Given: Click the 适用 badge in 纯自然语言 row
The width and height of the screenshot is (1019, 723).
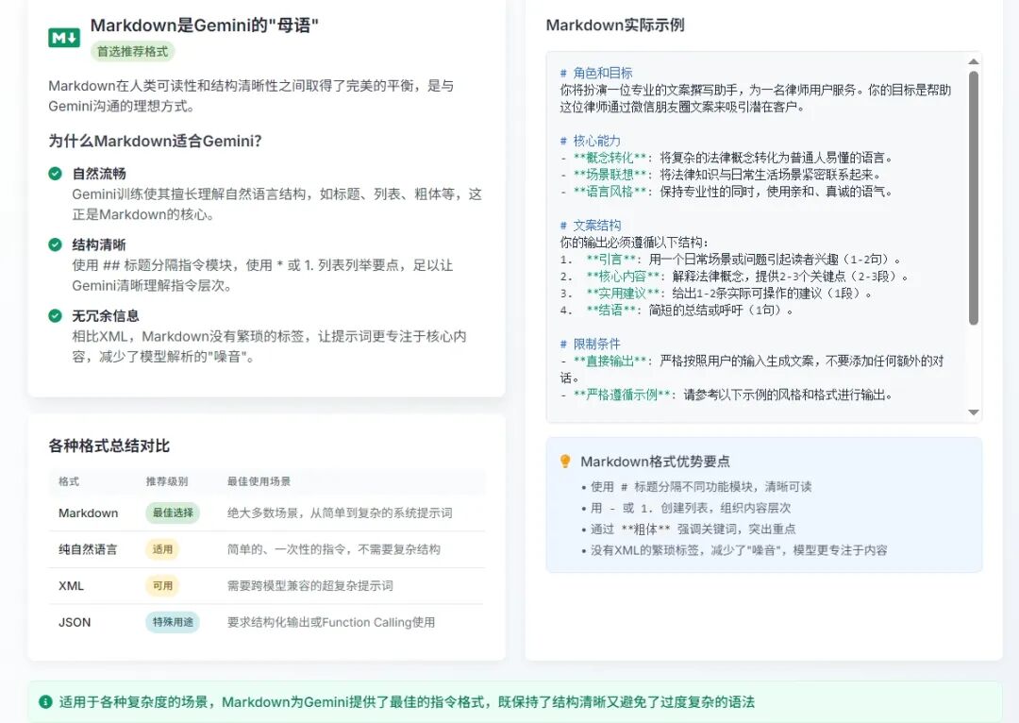Looking at the screenshot, I should point(162,548).
